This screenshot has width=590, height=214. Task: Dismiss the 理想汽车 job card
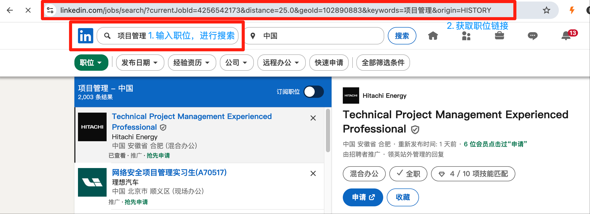(313, 173)
